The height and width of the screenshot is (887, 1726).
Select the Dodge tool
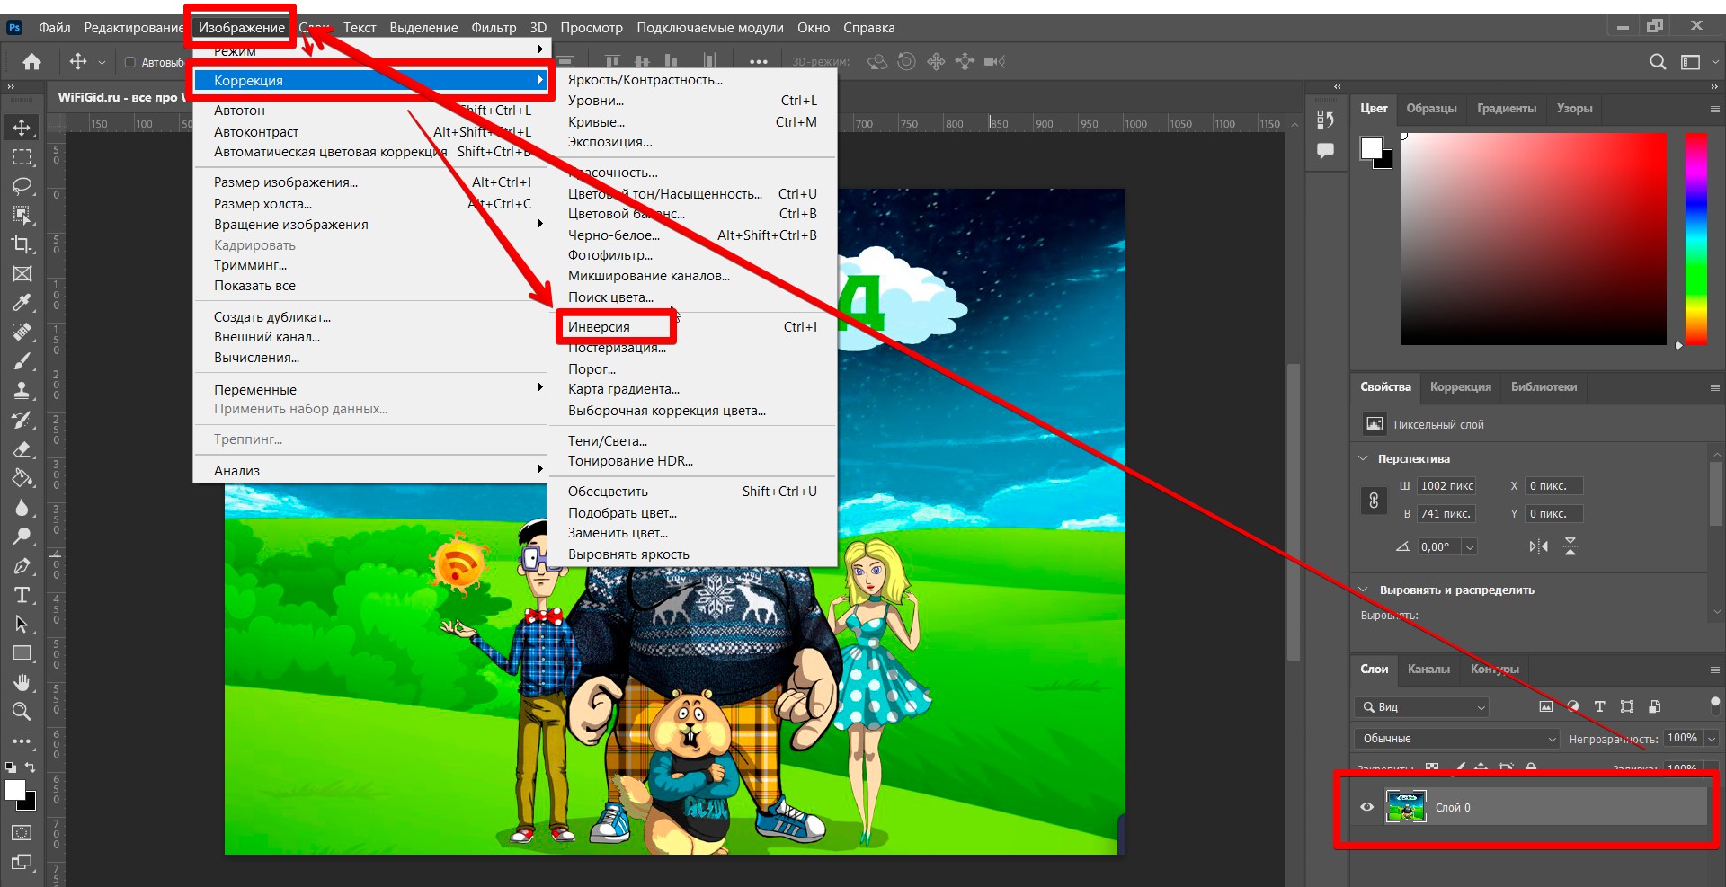[22, 537]
